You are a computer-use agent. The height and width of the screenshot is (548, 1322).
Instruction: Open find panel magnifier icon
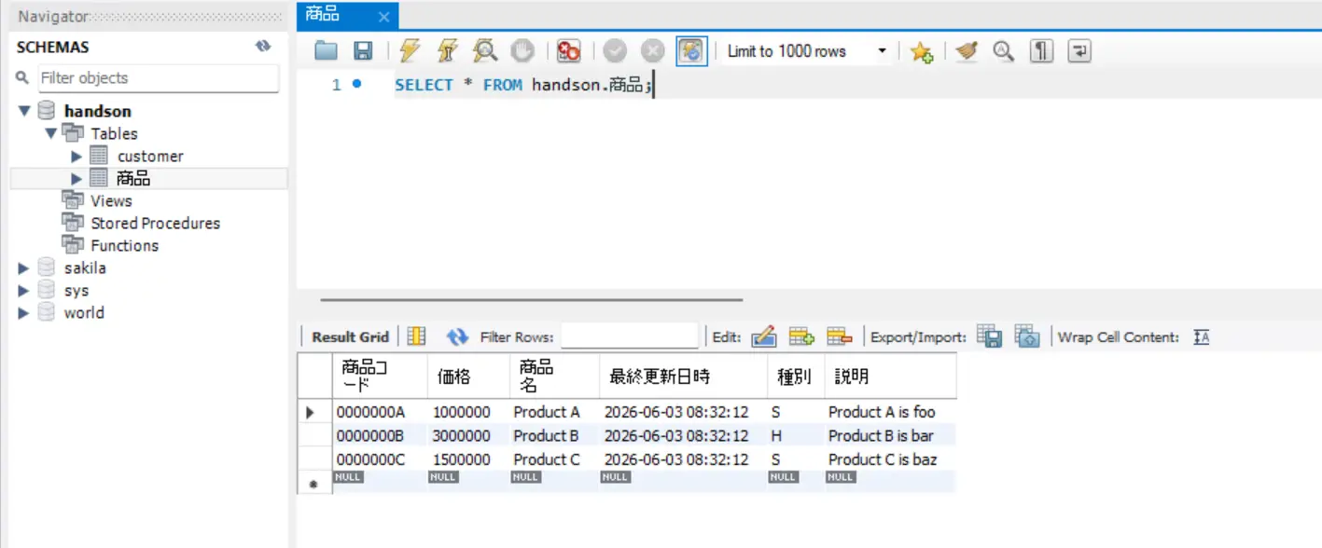point(1003,51)
